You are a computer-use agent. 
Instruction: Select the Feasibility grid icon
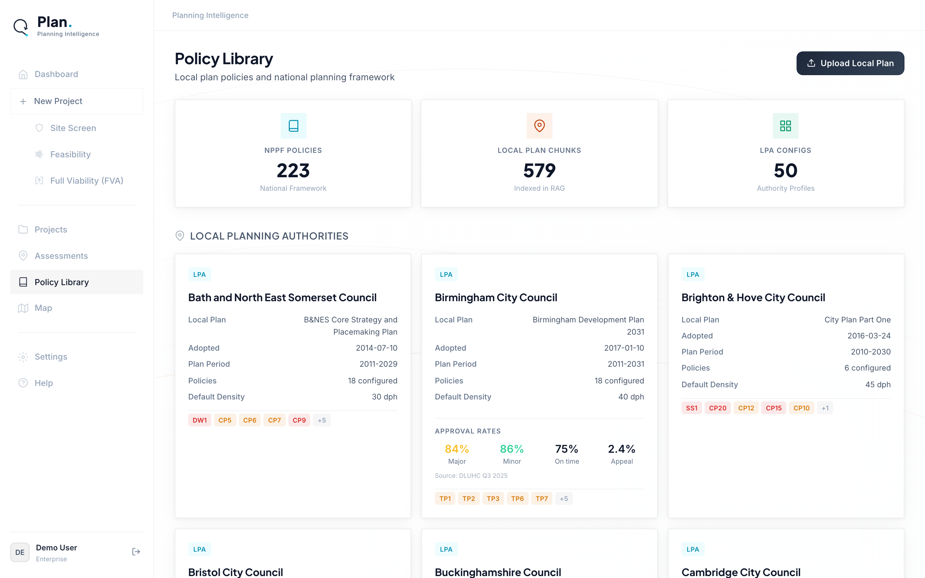click(x=39, y=154)
